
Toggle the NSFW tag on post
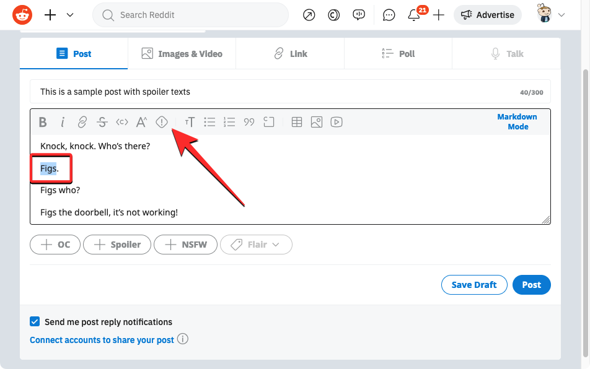pos(185,245)
